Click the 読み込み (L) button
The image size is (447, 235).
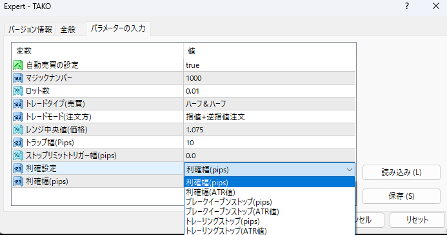[x=401, y=172]
